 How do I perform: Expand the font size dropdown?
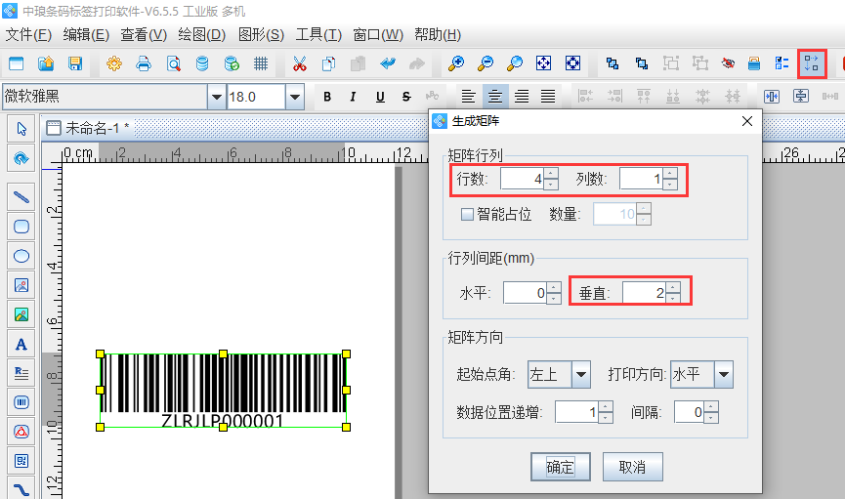tap(295, 97)
